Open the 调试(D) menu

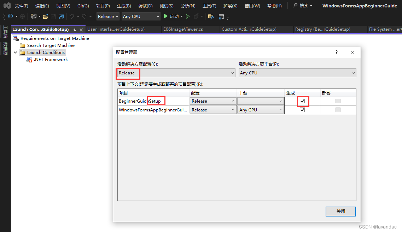(x=145, y=6)
